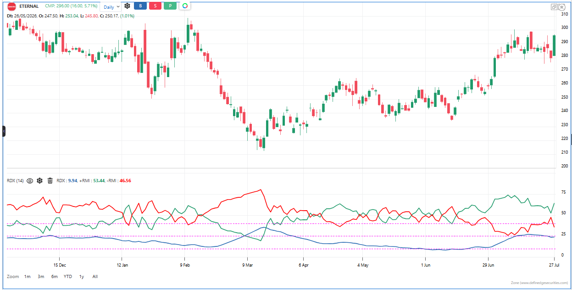Click the 9 Mar date axis label
The height and width of the screenshot is (290, 572).
coord(248,265)
